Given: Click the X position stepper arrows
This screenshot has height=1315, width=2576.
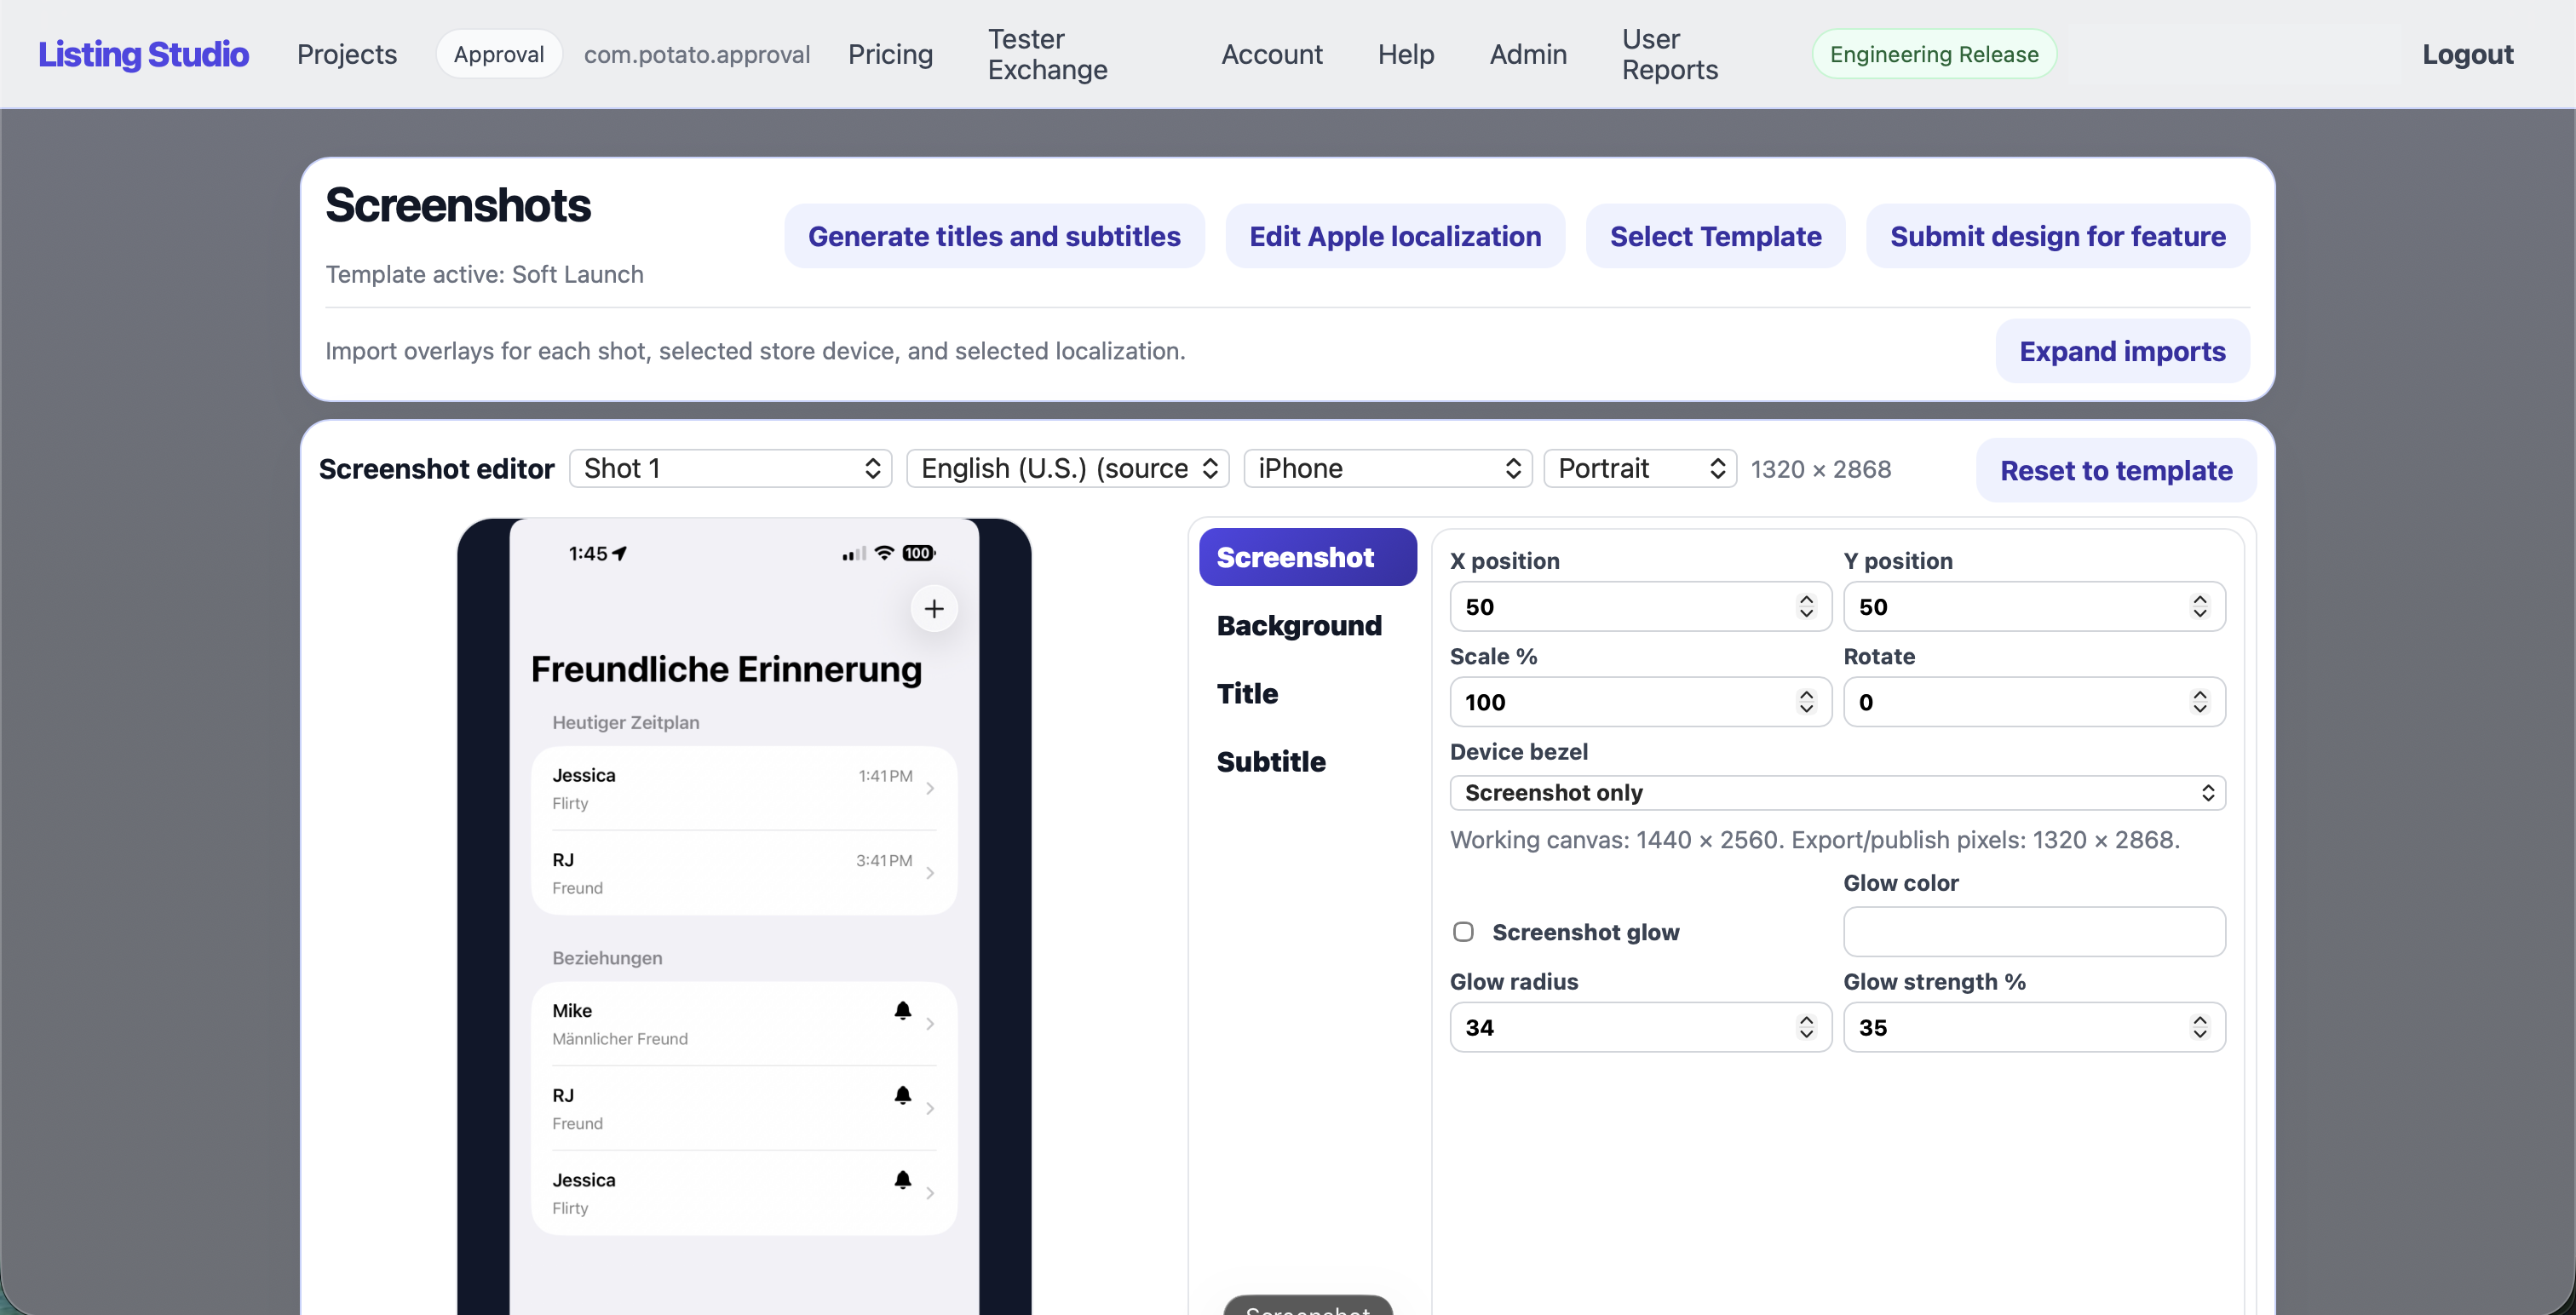Looking at the screenshot, I should click(x=1806, y=606).
